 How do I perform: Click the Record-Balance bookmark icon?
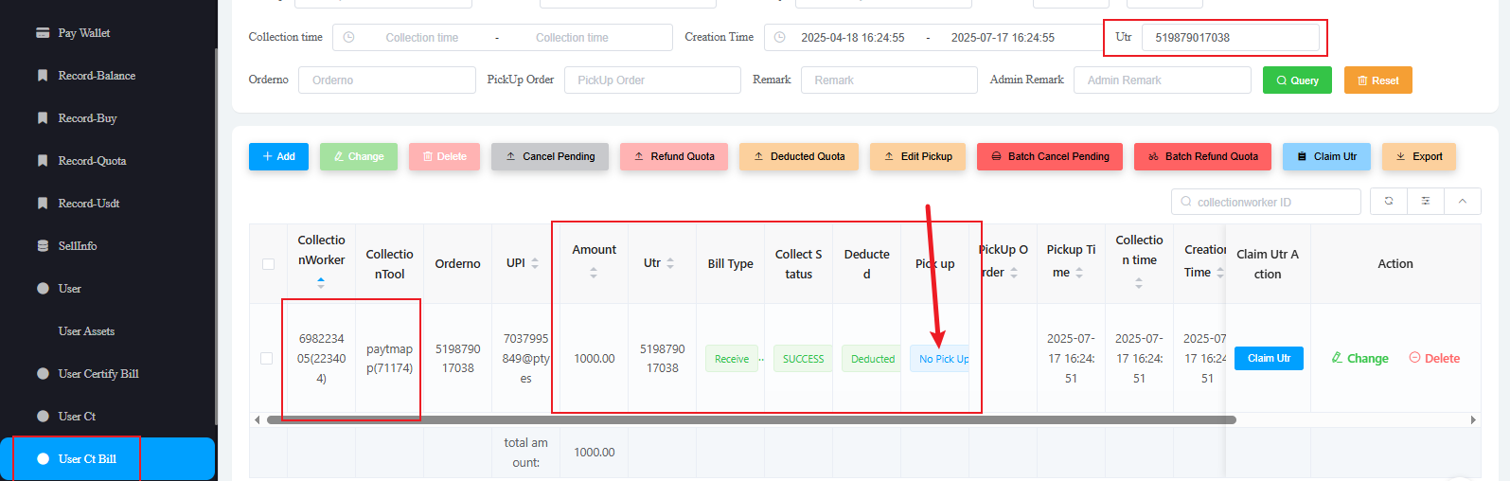pyautogui.click(x=43, y=76)
